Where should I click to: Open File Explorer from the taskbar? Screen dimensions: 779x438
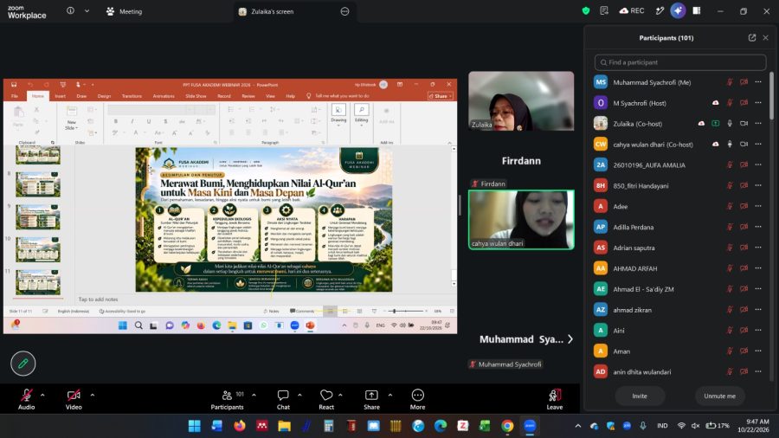tap(284, 426)
